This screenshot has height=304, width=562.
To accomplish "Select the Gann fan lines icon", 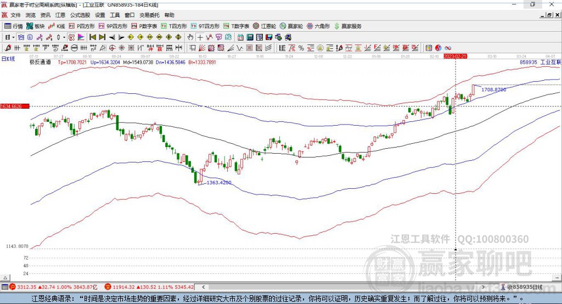I will click(x=201, y=48).
